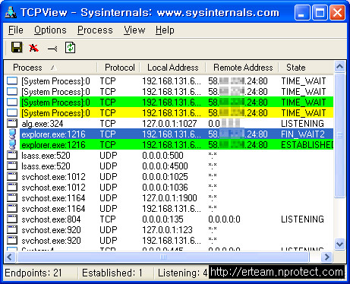The width and height of the screenshot is (350, 284).
Task: Open the Options menu
Action: pos(50,30)
